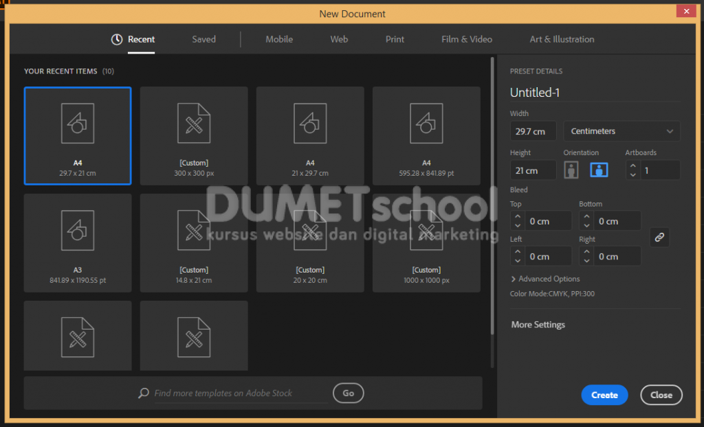Image resolution: width=704 pixels, height=427 pixels.
Task: Select the Custom 20 x 20 cm preset
Action: (310, 242)
